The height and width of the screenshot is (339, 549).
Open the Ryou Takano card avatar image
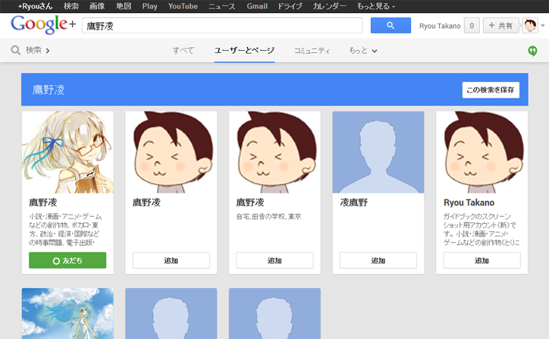click(482, 152)
